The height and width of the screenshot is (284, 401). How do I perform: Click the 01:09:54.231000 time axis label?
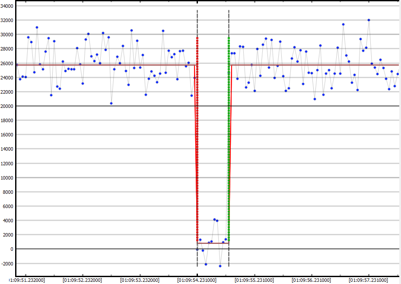(197, 280)
